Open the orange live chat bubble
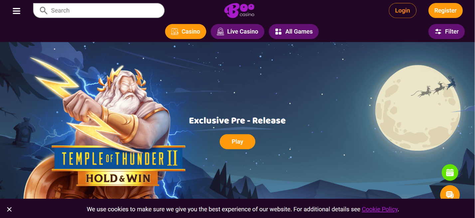475x218 pixels. pos(450,194)
